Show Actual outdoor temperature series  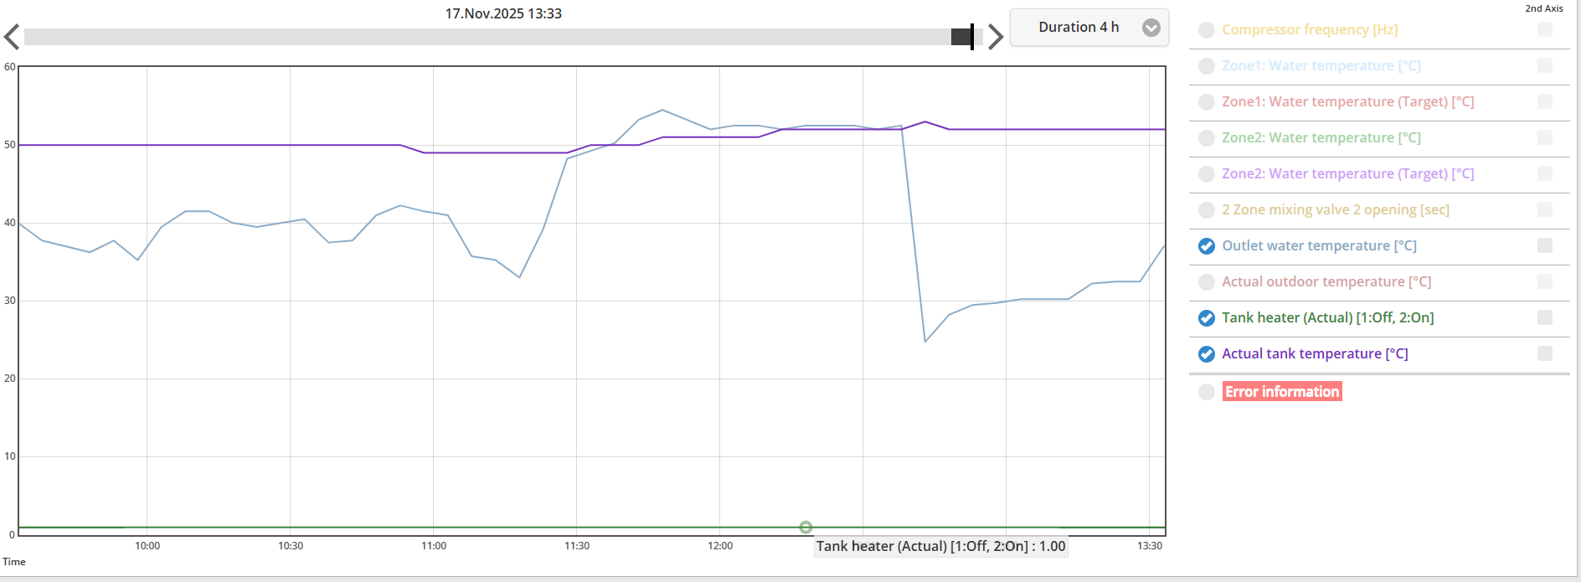[x=1207, y=282]
